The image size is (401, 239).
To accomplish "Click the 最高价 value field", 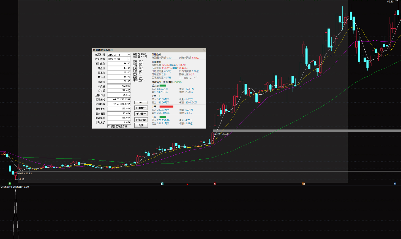I will [x=119, y=73].
